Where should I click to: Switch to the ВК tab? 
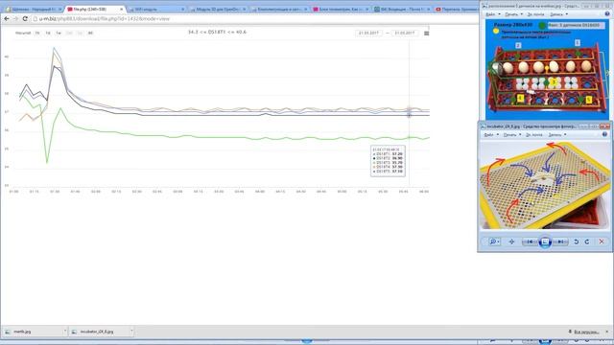click(401, 9)
